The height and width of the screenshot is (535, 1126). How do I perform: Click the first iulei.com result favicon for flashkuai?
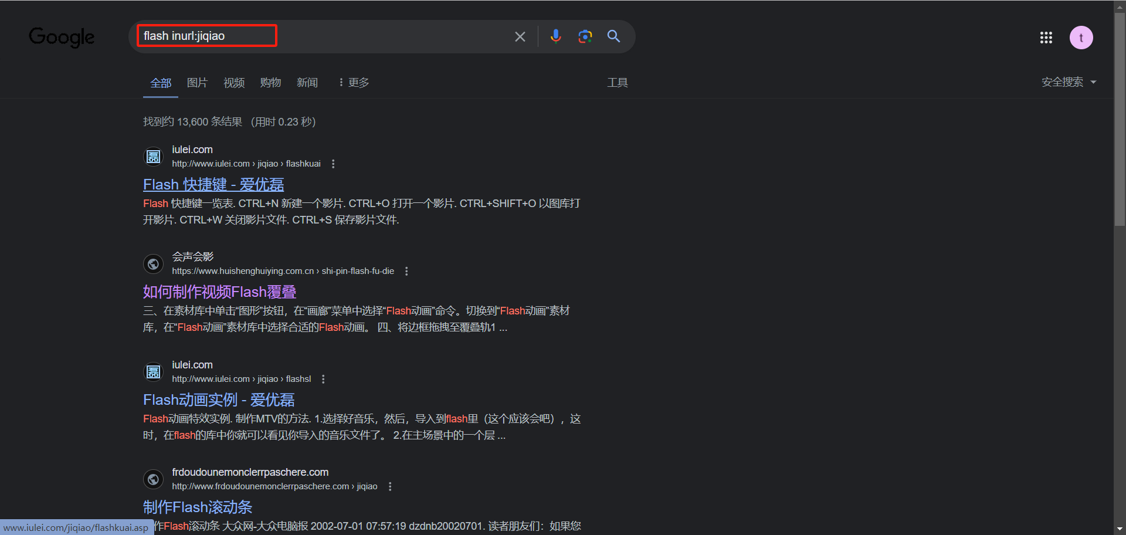tap(154, 157)
